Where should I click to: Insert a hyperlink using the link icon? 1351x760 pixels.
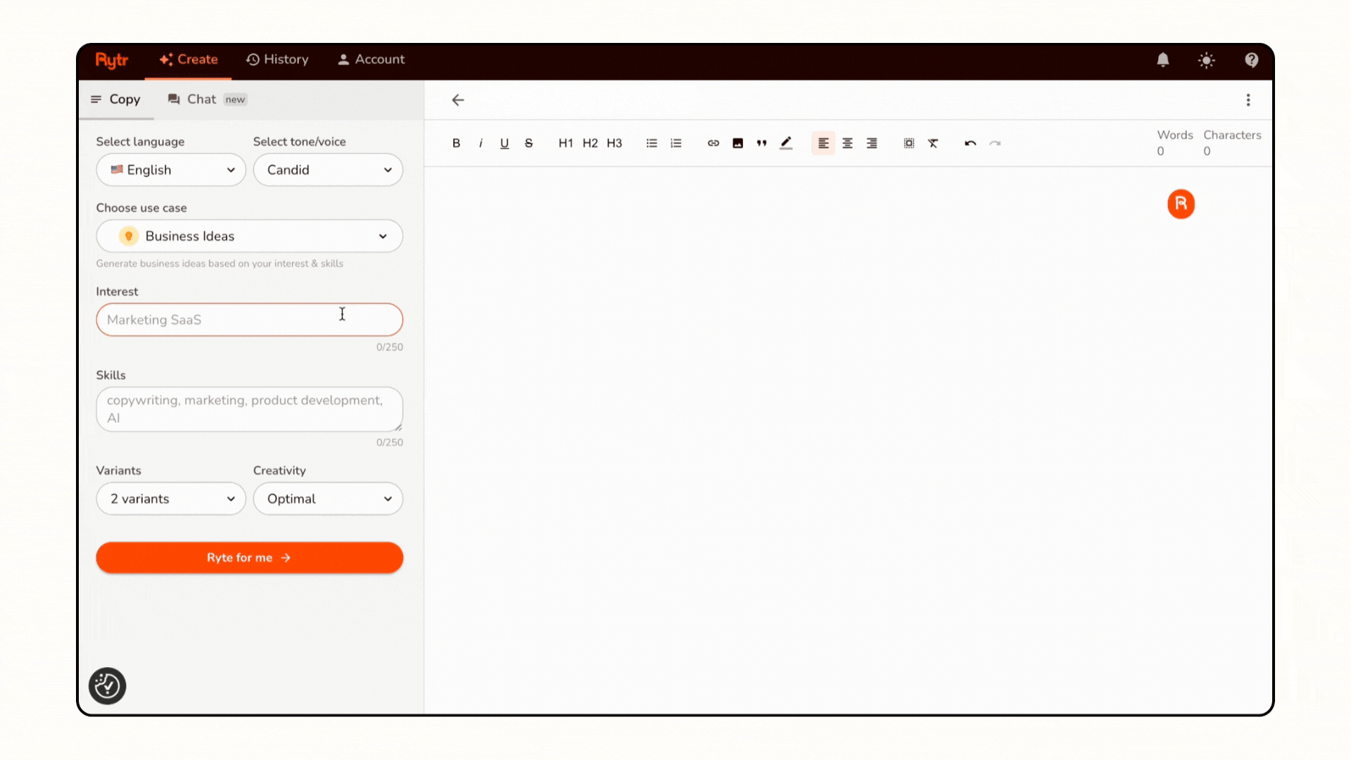coord(713,143)
